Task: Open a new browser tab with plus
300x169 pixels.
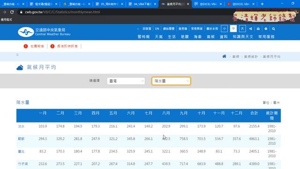Action: pos(262,4)
